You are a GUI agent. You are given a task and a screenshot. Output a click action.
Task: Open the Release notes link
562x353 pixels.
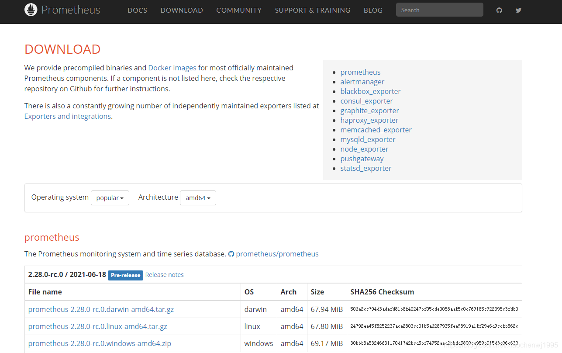(x=164, y=275)
